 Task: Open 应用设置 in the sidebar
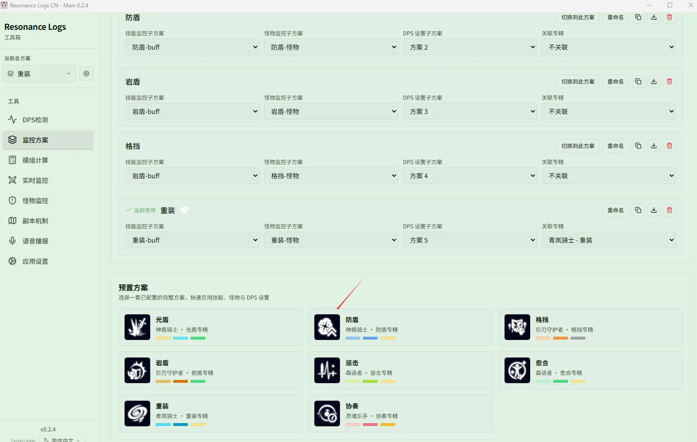[x=48, y=261]
